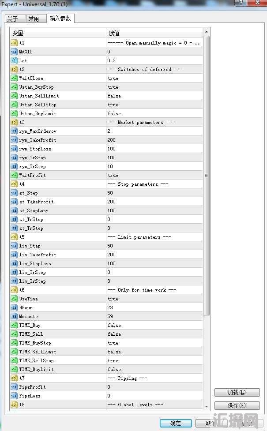Click the string icon beside t1

(x=14, y=43)
